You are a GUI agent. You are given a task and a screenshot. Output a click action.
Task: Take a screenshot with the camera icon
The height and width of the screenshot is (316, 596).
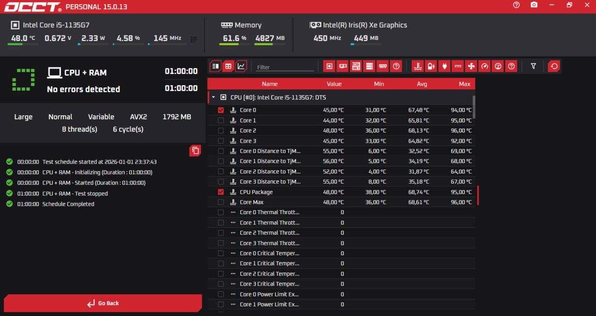pyautogui.click(x=534, y=5)
